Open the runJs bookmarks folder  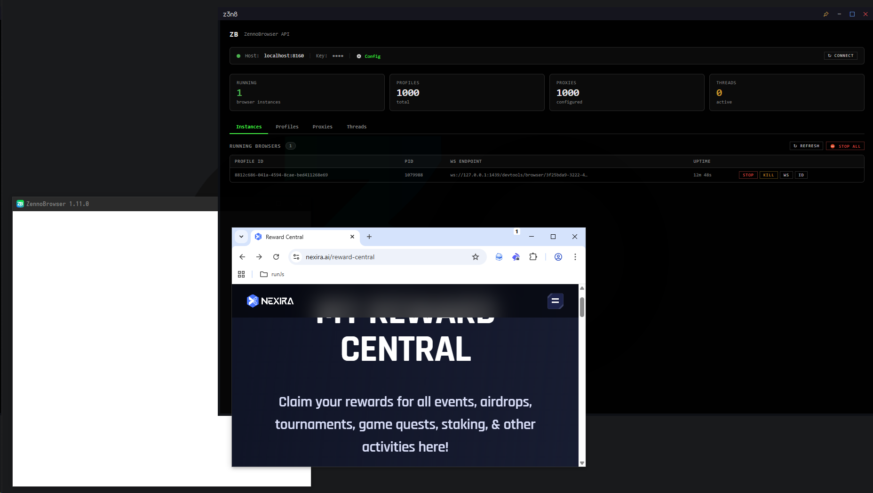coord(272,274)
